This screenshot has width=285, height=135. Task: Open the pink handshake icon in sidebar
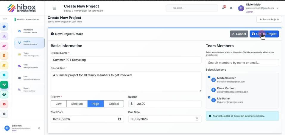(4, 46)
